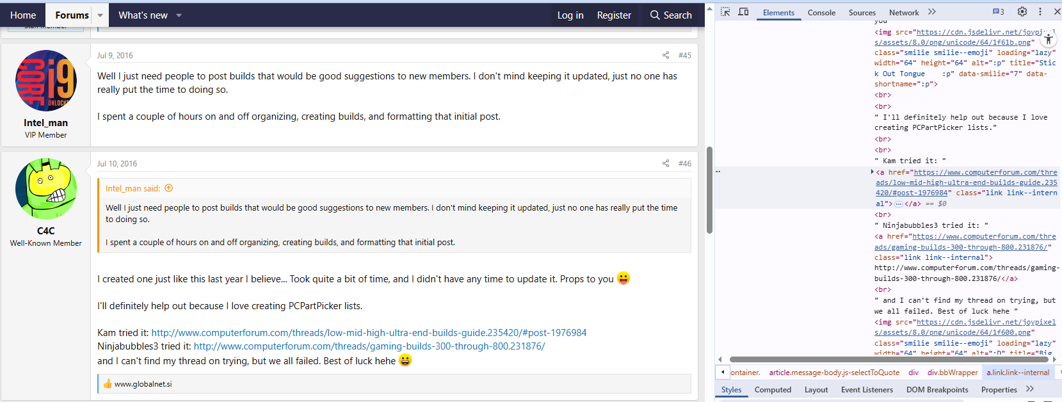The height and width of the screenshot is (402, 1062).
Task: Click the 'Intel_man said:' quote header
Action: click(133, 189)
